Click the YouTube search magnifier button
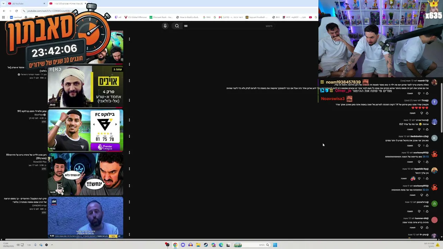Image resolution: width=443 pixels, height=249 pixels. pyautogui.click(x=177, y=26)
